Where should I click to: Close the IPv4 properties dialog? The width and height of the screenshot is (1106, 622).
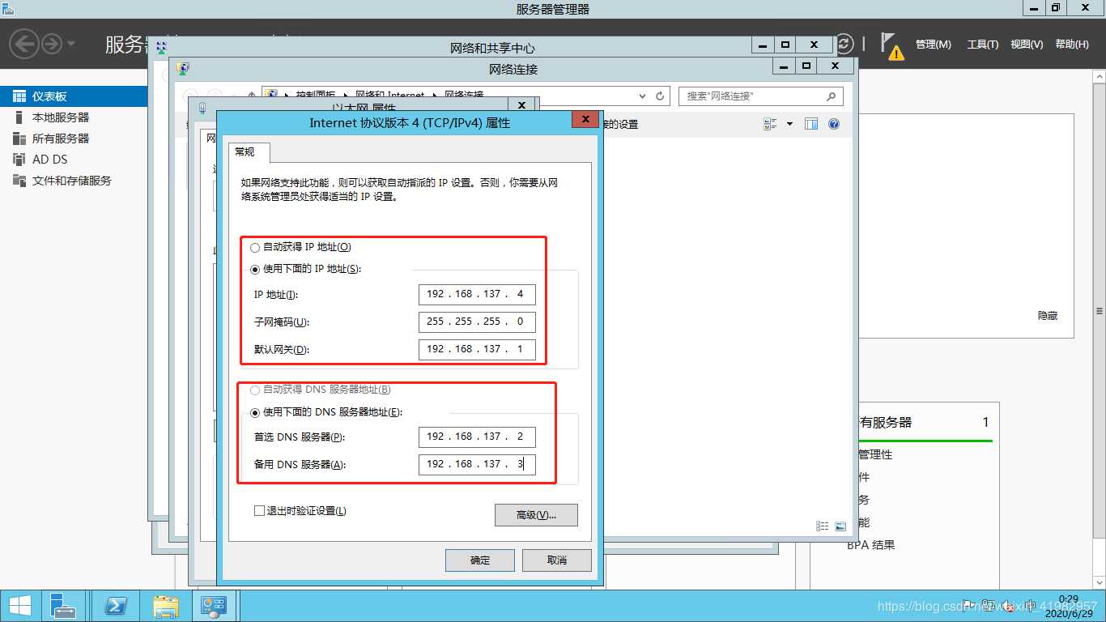(x=585, y=119)
